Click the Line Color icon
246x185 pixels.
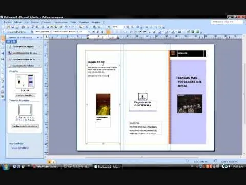click(x=167, y=32)
